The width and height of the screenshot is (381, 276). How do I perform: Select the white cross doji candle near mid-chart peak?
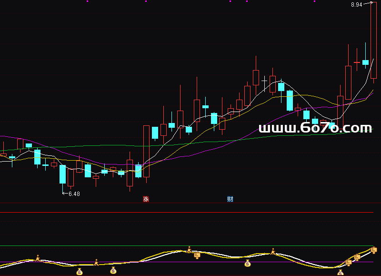tap(264, 82)
